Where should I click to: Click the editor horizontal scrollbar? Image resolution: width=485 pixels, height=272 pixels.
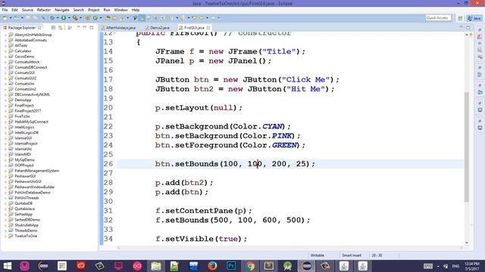[x=289, y=247]
